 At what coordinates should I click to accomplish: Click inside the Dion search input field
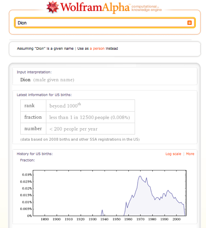105,23
